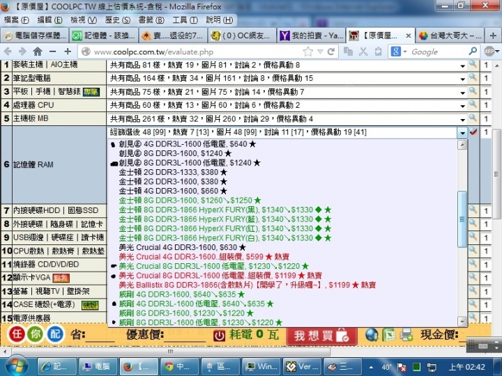Image resolution: width=502 pixels, height=376 pixels.
Task: Expand 筆記型電腦 product dropdown
Action: 463,79
